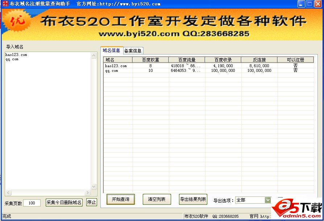324x221 pixels.
Task: Click right arrow of horizontal scrollbar
Action: (87, 193)
